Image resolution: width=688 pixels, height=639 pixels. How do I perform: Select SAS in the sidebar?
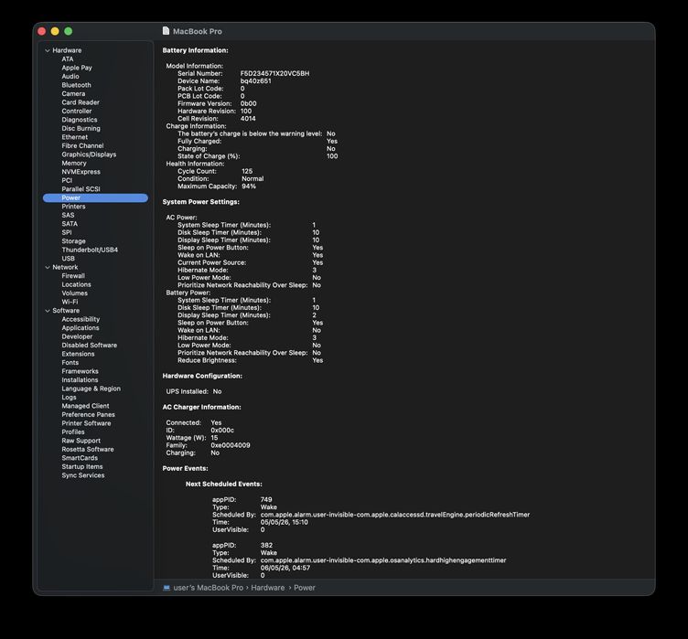68,215
